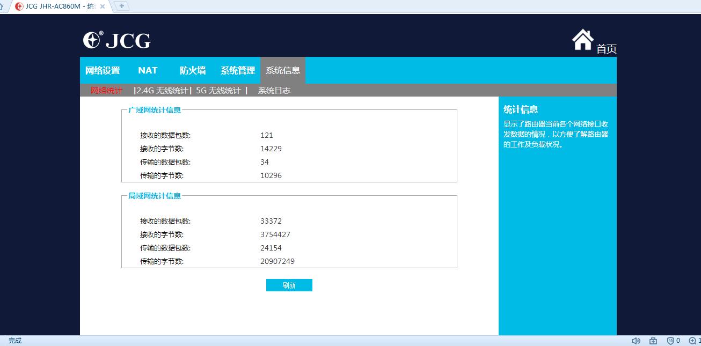
Task: Switch to 5G 无线统计 sub-tab
Action: coord(218,90)
